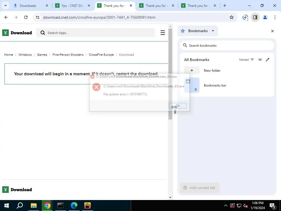Click the CNET Download logo in header
The image size is (281, 211).
click(x=17, y=33)
